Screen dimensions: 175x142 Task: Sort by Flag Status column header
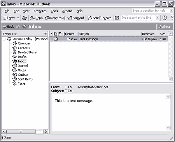tap(60, 34)
